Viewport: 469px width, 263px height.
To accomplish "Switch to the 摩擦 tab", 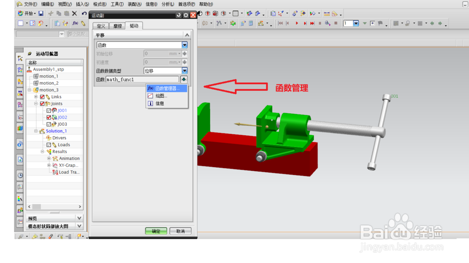I will point(118,26).
